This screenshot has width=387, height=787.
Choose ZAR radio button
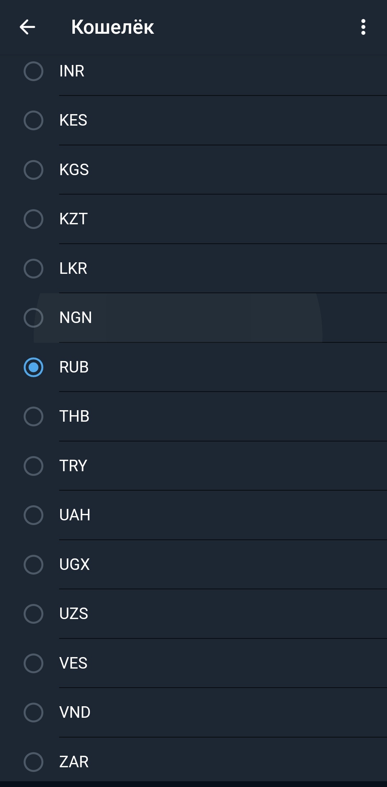[x=33, y=762]
